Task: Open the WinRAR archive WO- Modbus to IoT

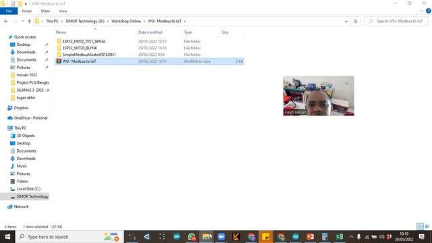Action: coord(149,61)
